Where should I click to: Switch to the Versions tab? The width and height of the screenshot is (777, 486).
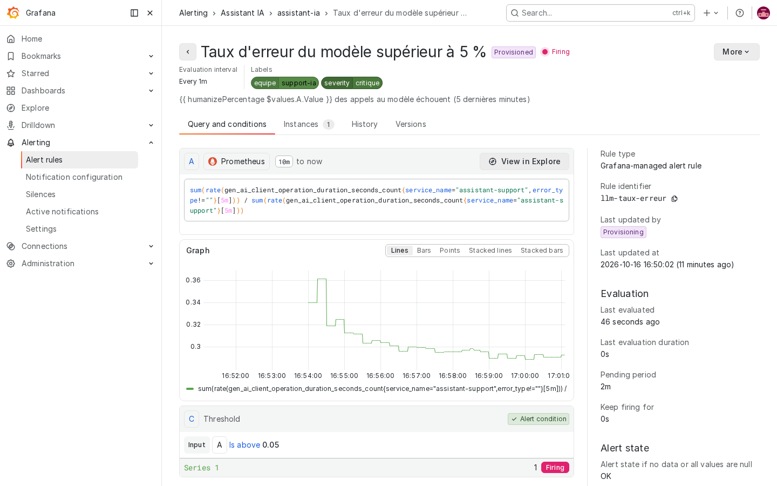[x=411, y=124]
